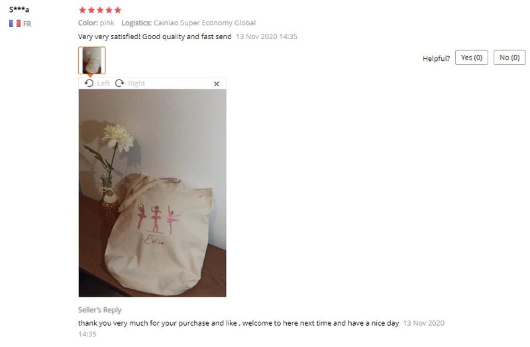Click the third red rating star
Screen dimensions: 530x347
pyautogui.click(x=100, y=10)
